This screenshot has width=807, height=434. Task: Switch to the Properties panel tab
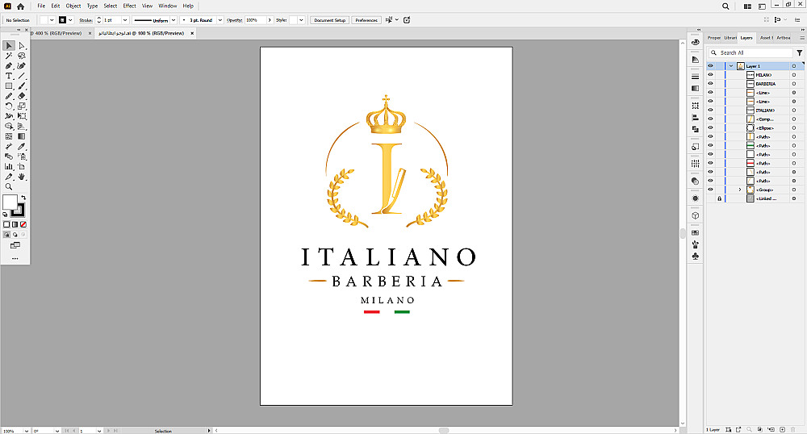[714, 38]
